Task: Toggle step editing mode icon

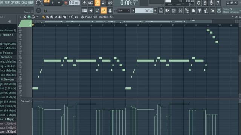Action: (x=97, y=11)
